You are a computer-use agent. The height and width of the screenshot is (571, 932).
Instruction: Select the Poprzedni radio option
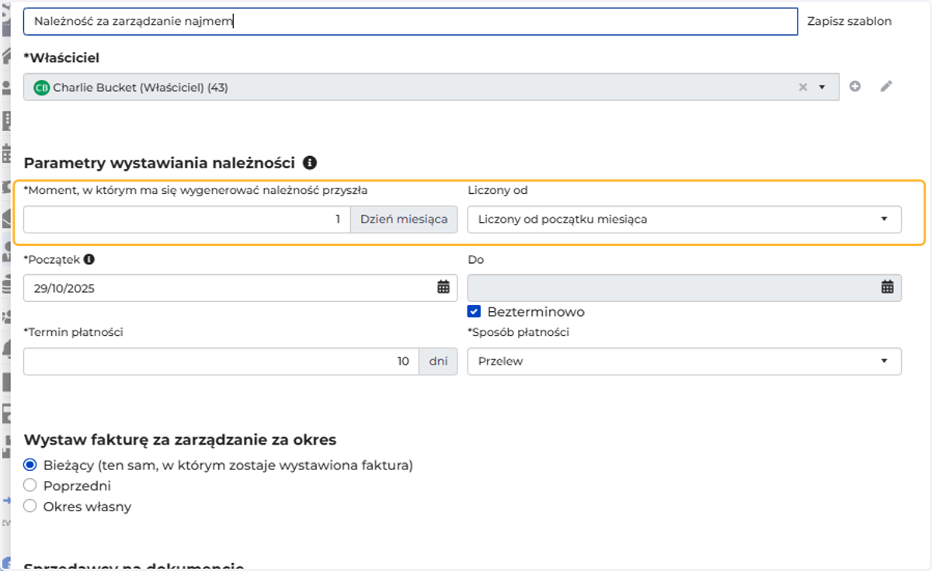[30, 486]
